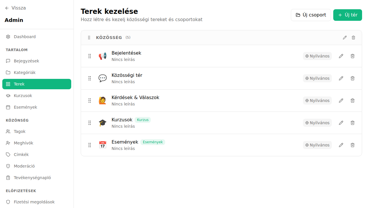Open Moderáció via its shield icon

[x=8, y=166]
